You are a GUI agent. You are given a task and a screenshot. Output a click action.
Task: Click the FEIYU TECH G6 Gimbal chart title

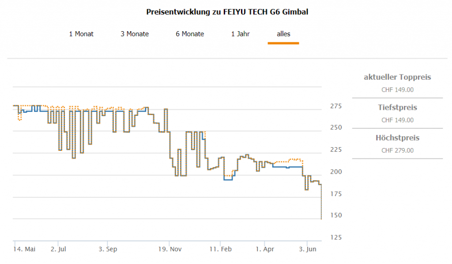point(227,12)
